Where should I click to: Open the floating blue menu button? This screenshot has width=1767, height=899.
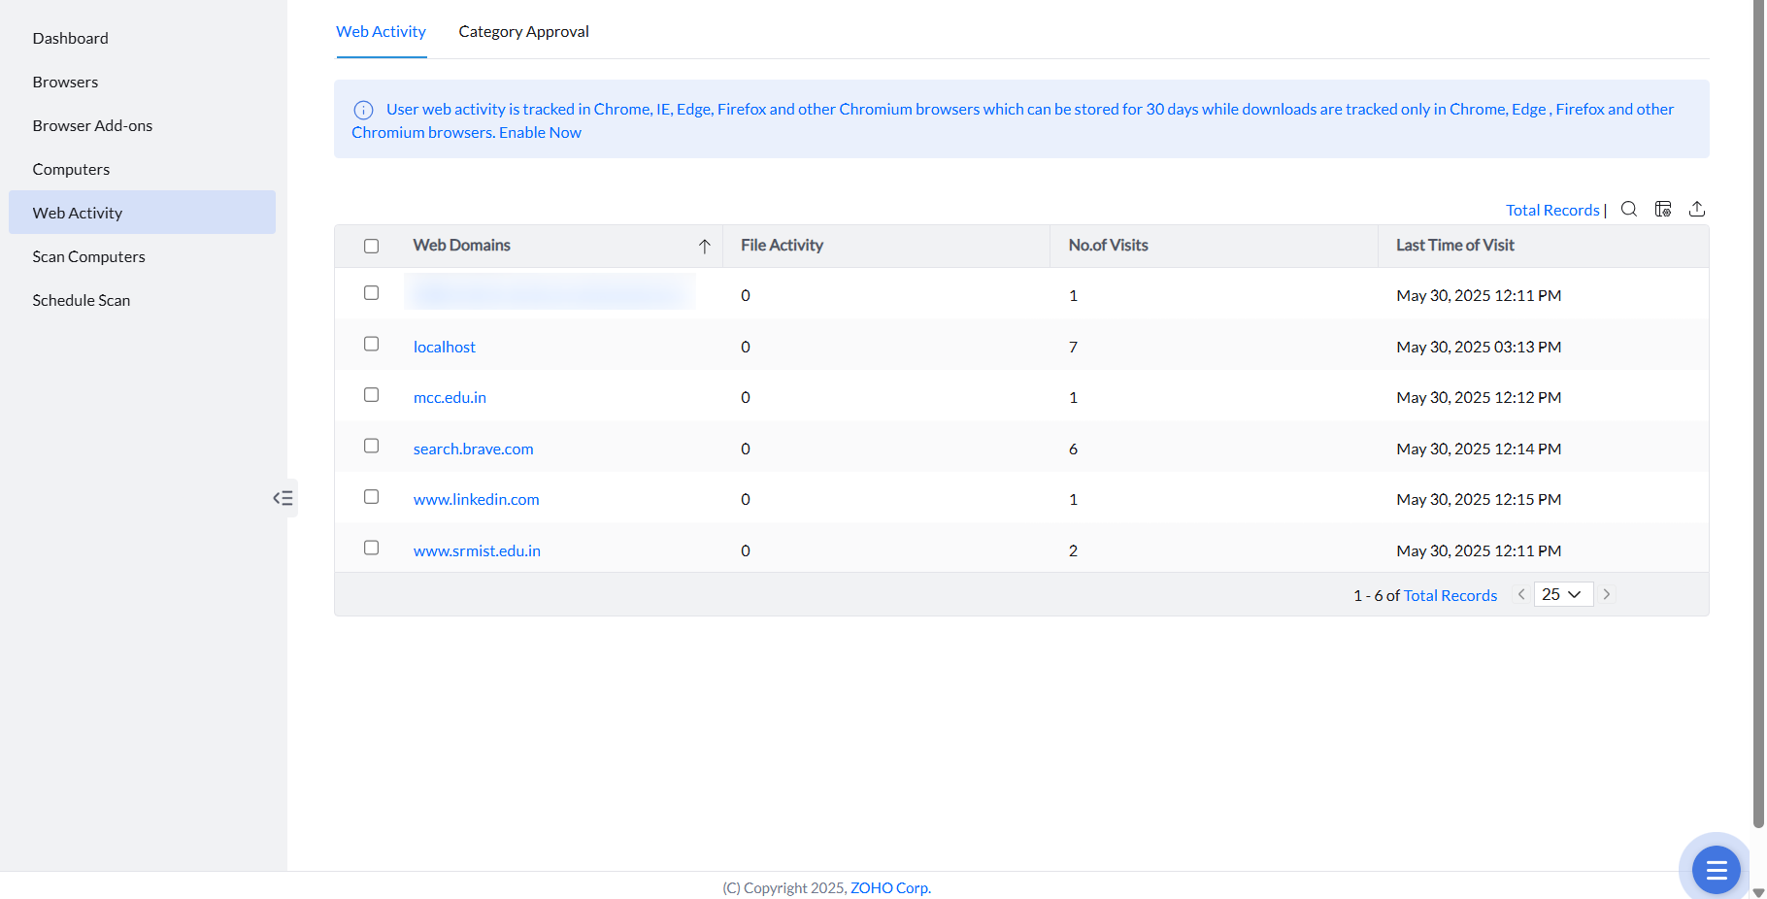click(1716, 869)
